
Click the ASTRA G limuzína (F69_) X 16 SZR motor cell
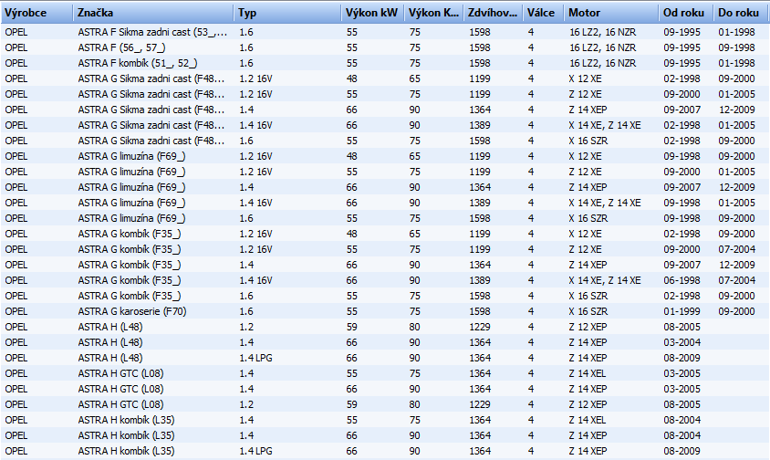[588, 218]
